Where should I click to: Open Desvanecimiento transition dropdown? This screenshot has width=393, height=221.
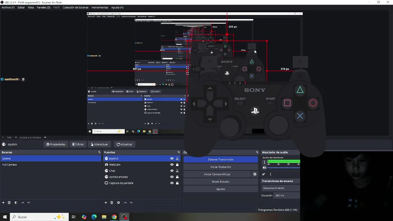click(x=281, y=188)
